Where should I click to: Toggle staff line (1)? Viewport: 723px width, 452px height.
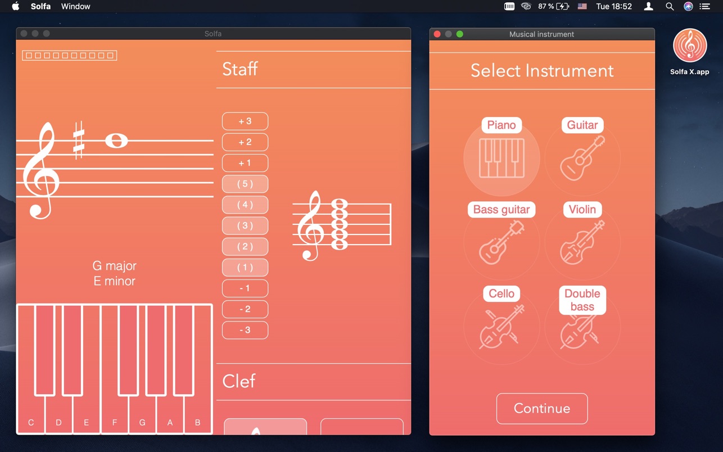coord(245,268)
